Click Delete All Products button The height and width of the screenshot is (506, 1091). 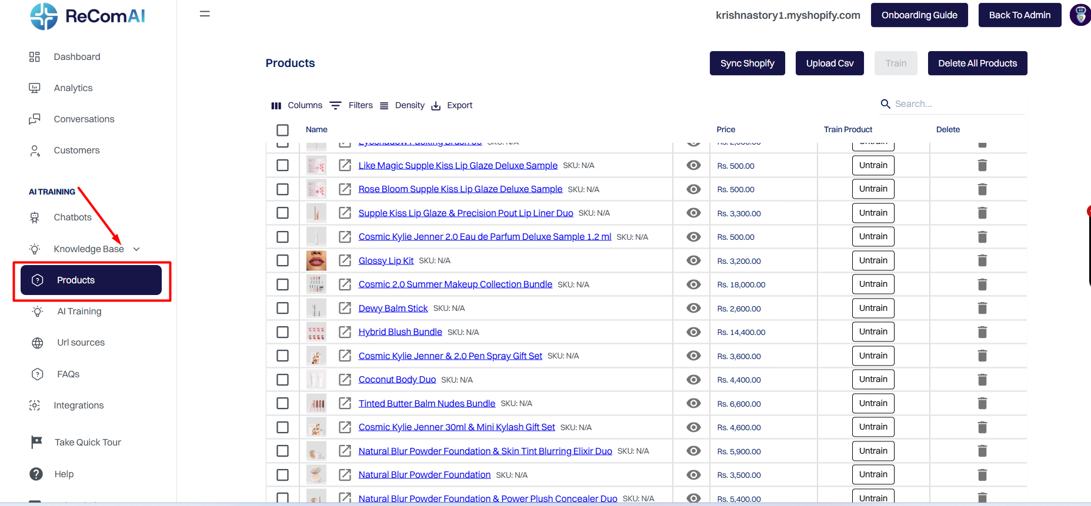point(977,63)
